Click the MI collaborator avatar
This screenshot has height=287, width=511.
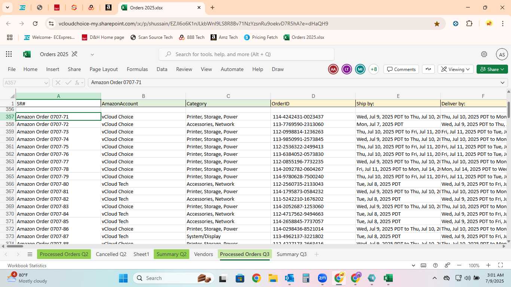[360, 69]
